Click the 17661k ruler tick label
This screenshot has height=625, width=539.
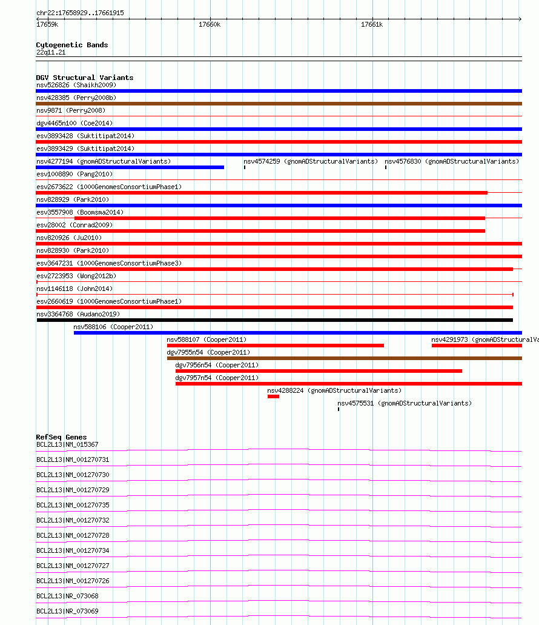click(x=372, y=25)
